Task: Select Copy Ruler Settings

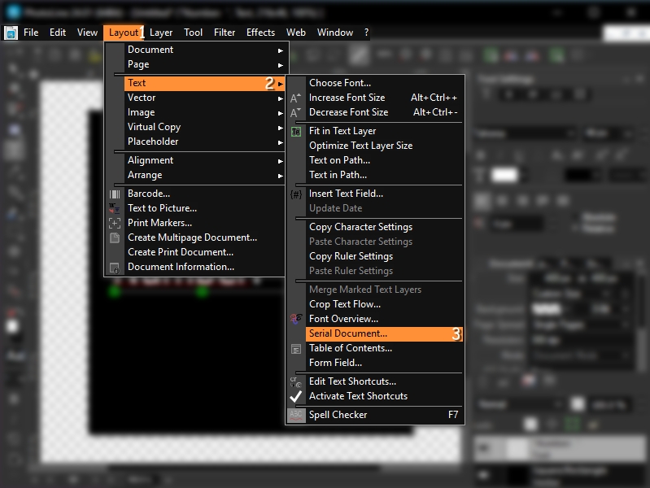Action: coord(351,256)
